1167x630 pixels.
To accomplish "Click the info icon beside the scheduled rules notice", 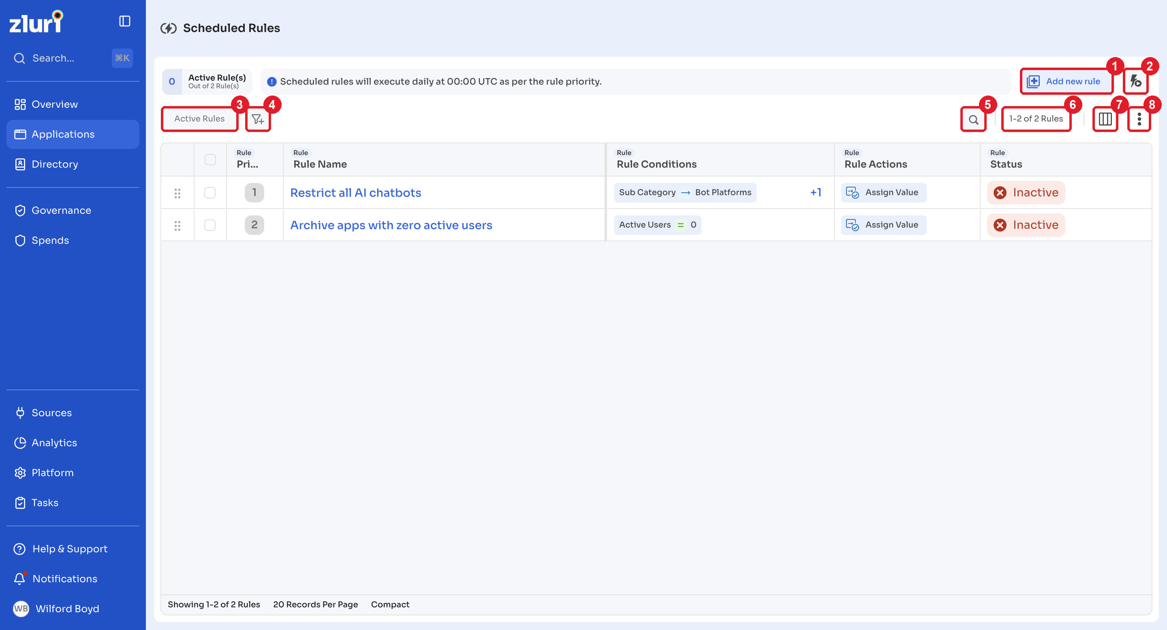I will point(272,81).
